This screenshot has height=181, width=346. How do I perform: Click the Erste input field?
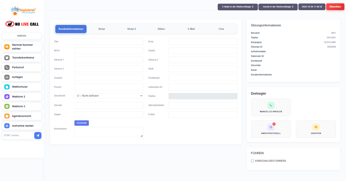click(203, 41)
